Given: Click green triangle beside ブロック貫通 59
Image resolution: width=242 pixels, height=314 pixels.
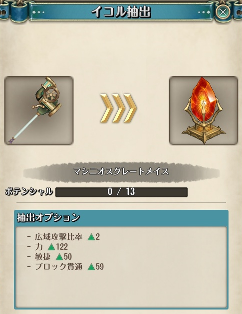Looking at the screenshot, I should (91, 267).
